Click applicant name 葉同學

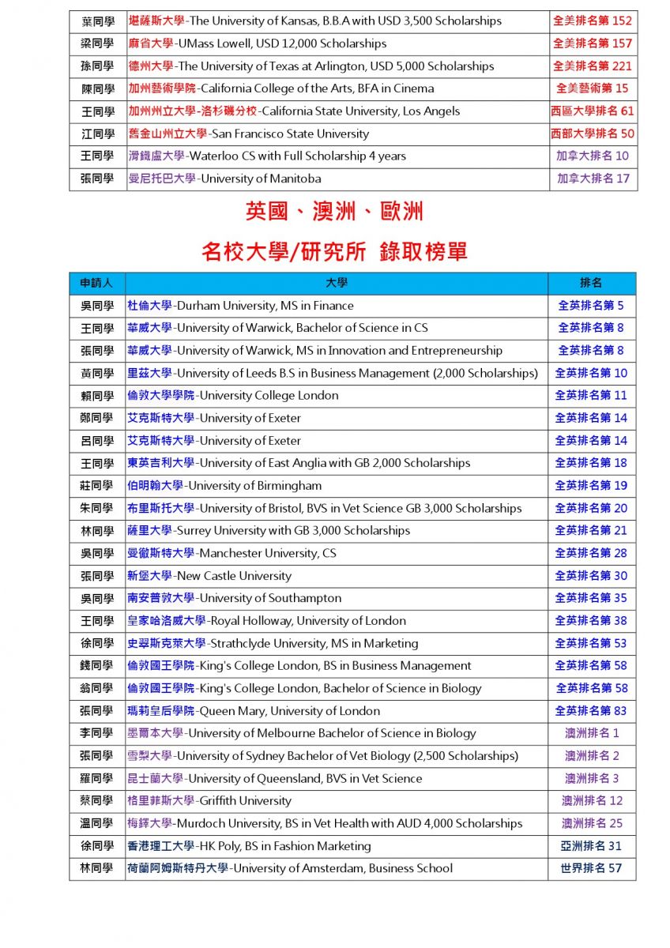(x=98, y=21)
